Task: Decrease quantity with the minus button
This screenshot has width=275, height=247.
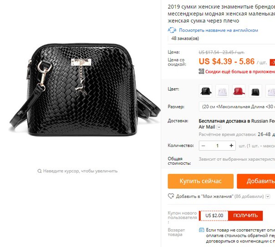Action: (x=203, y=146)
